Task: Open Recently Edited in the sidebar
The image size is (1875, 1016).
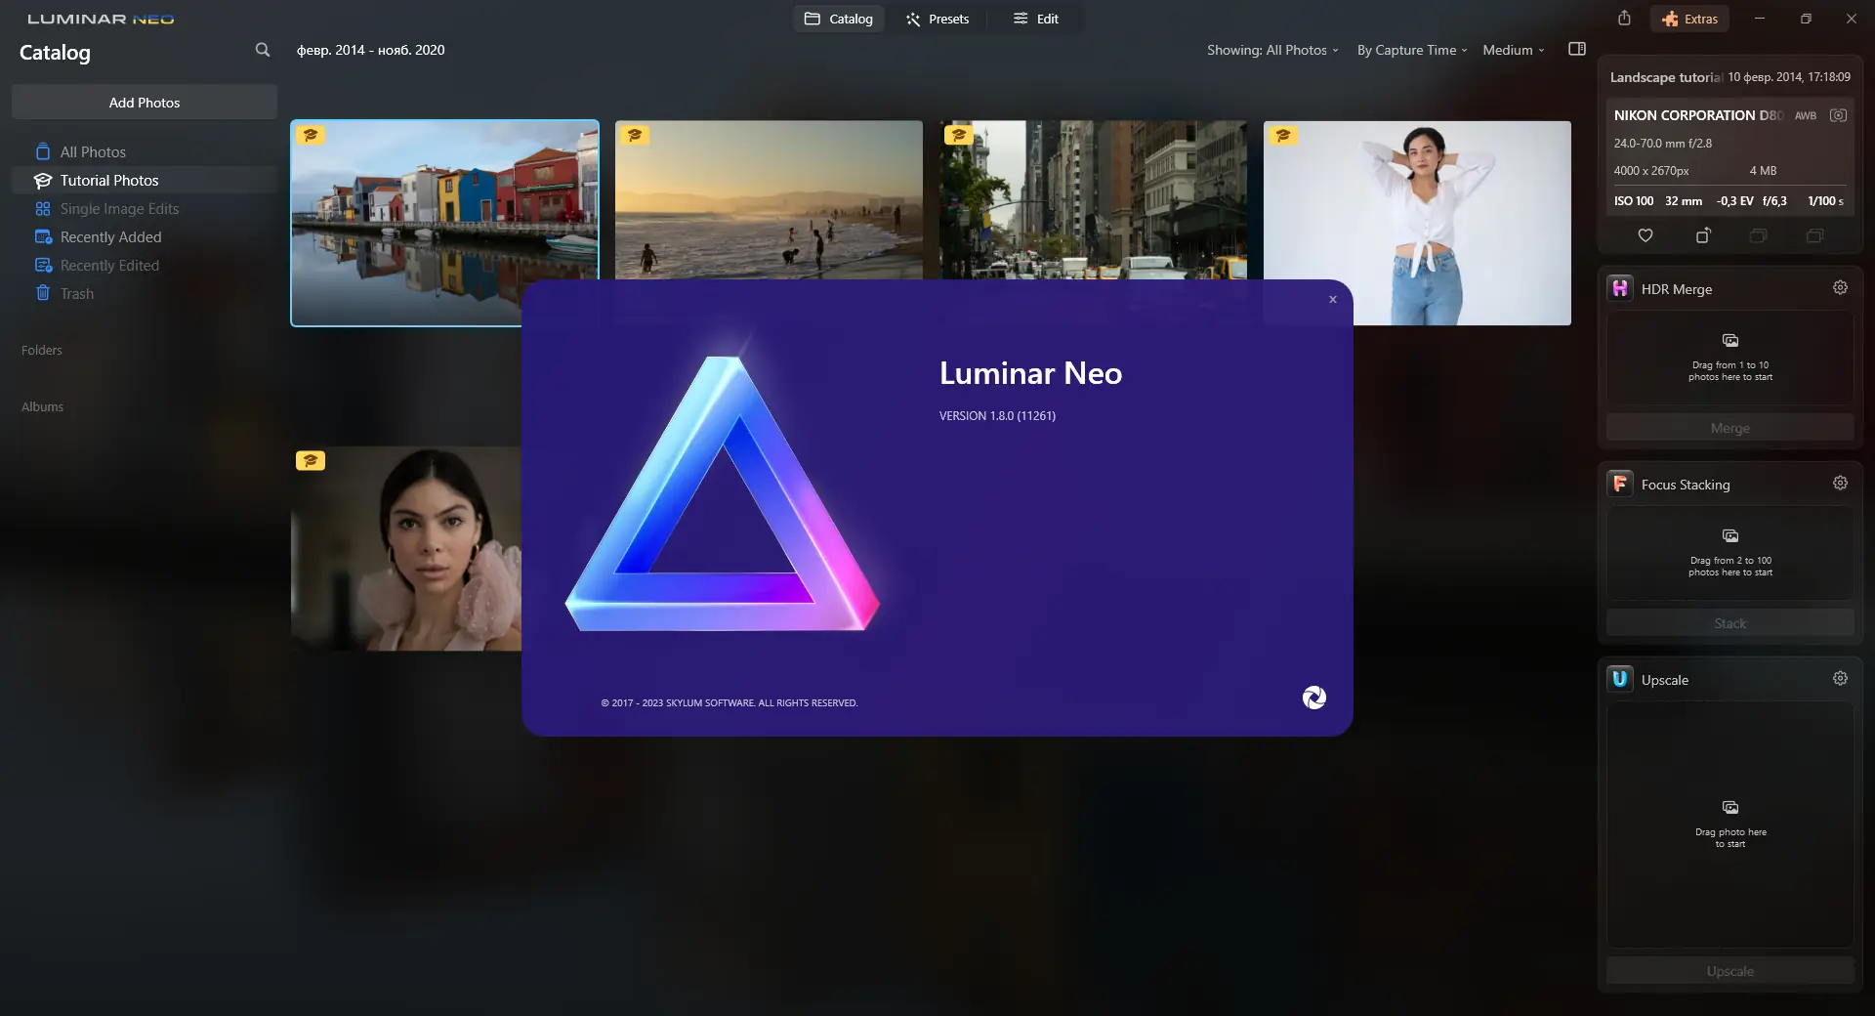Action: (x=145, y=265)
